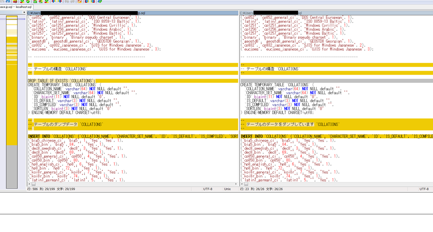Viewport: 433px width, 232px height.
Task: Click Unix line-ending indicator in status bar
Action: coord(227,189)
